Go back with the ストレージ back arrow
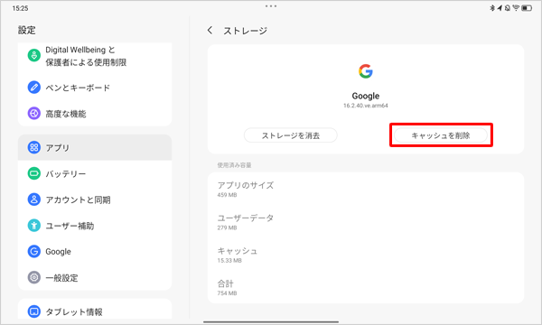The image size is (542, 325). point(210,31)
